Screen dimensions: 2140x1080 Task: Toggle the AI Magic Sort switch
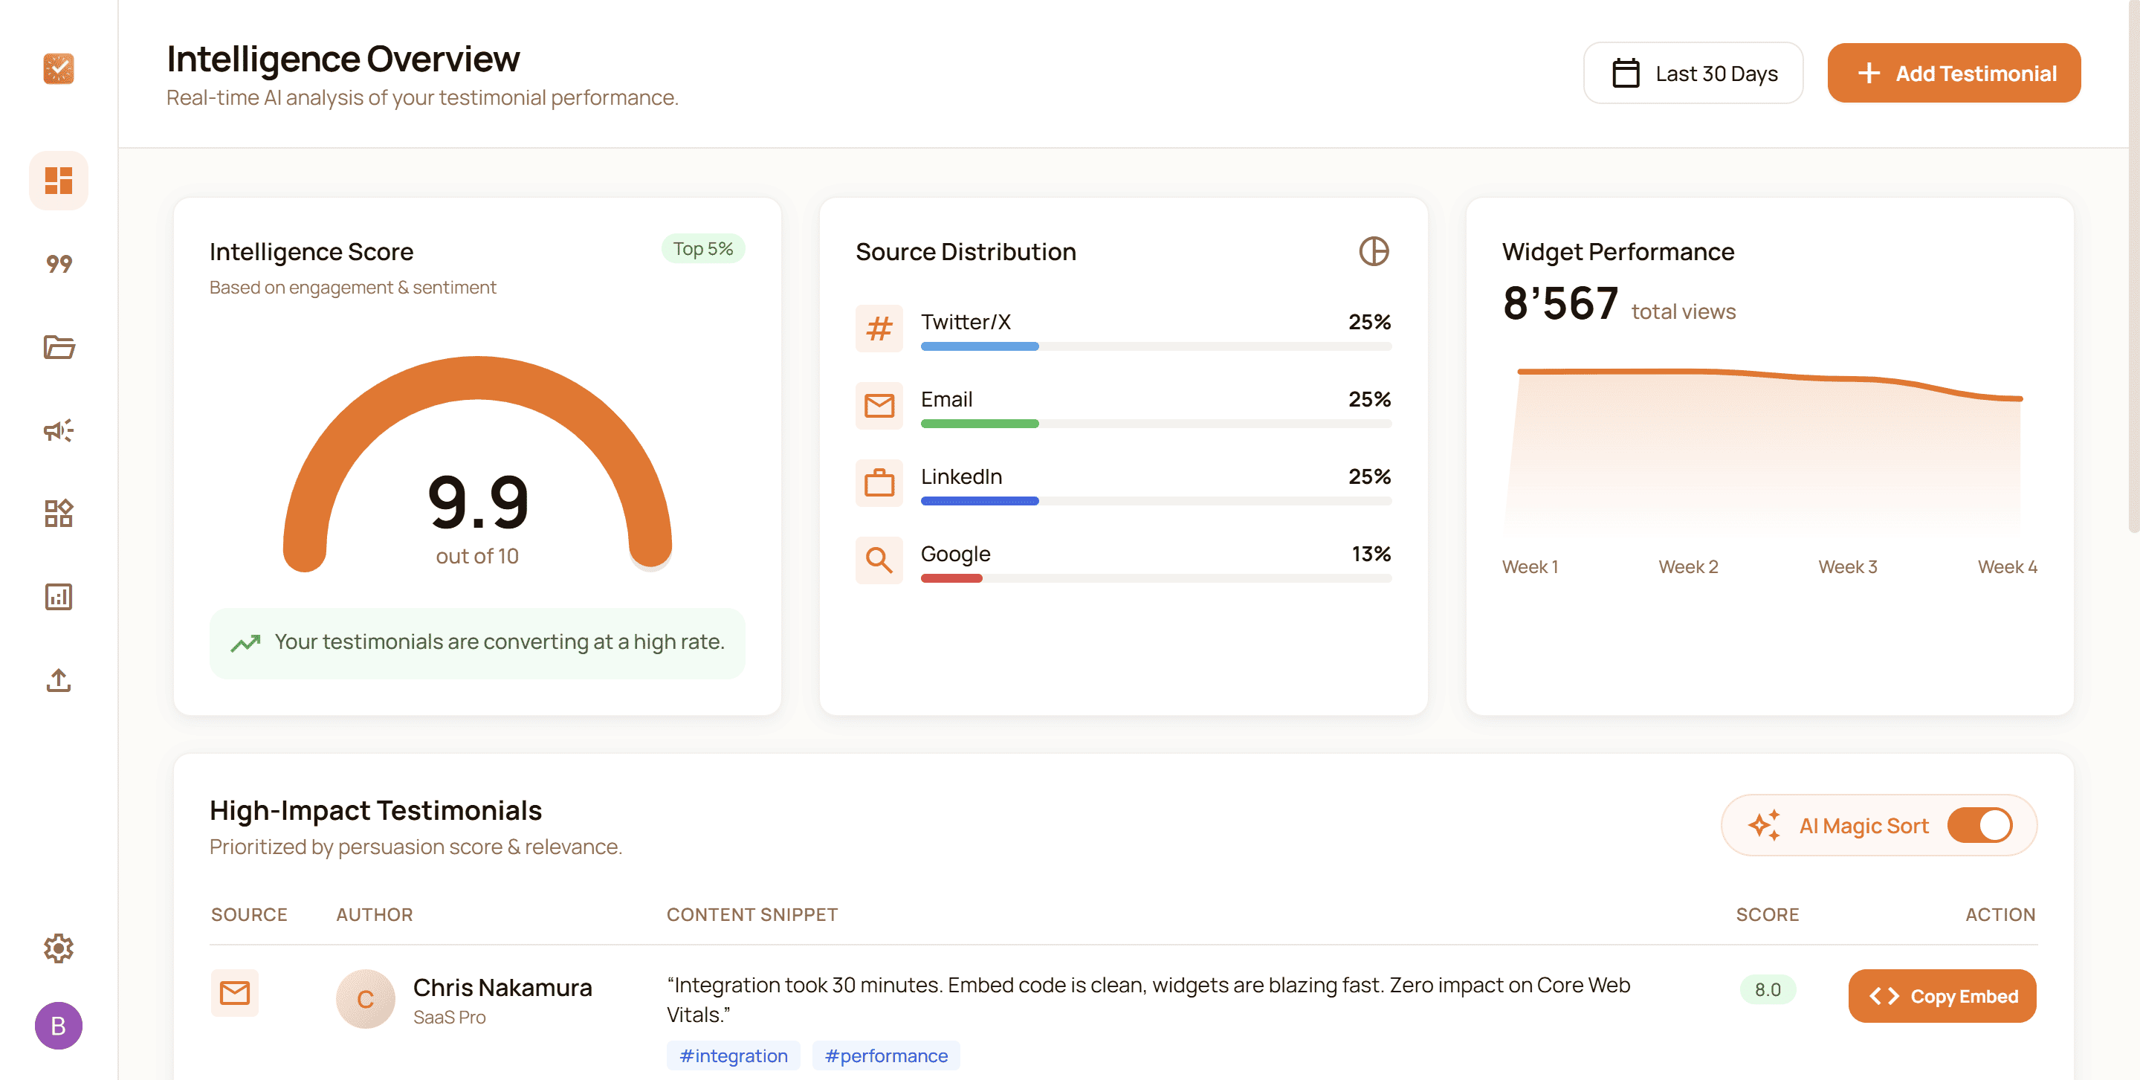(1984, 825)
